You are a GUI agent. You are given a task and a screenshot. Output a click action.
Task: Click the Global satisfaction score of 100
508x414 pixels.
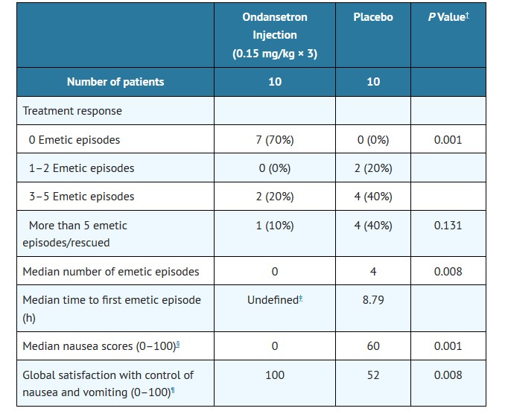click(274, 375)
